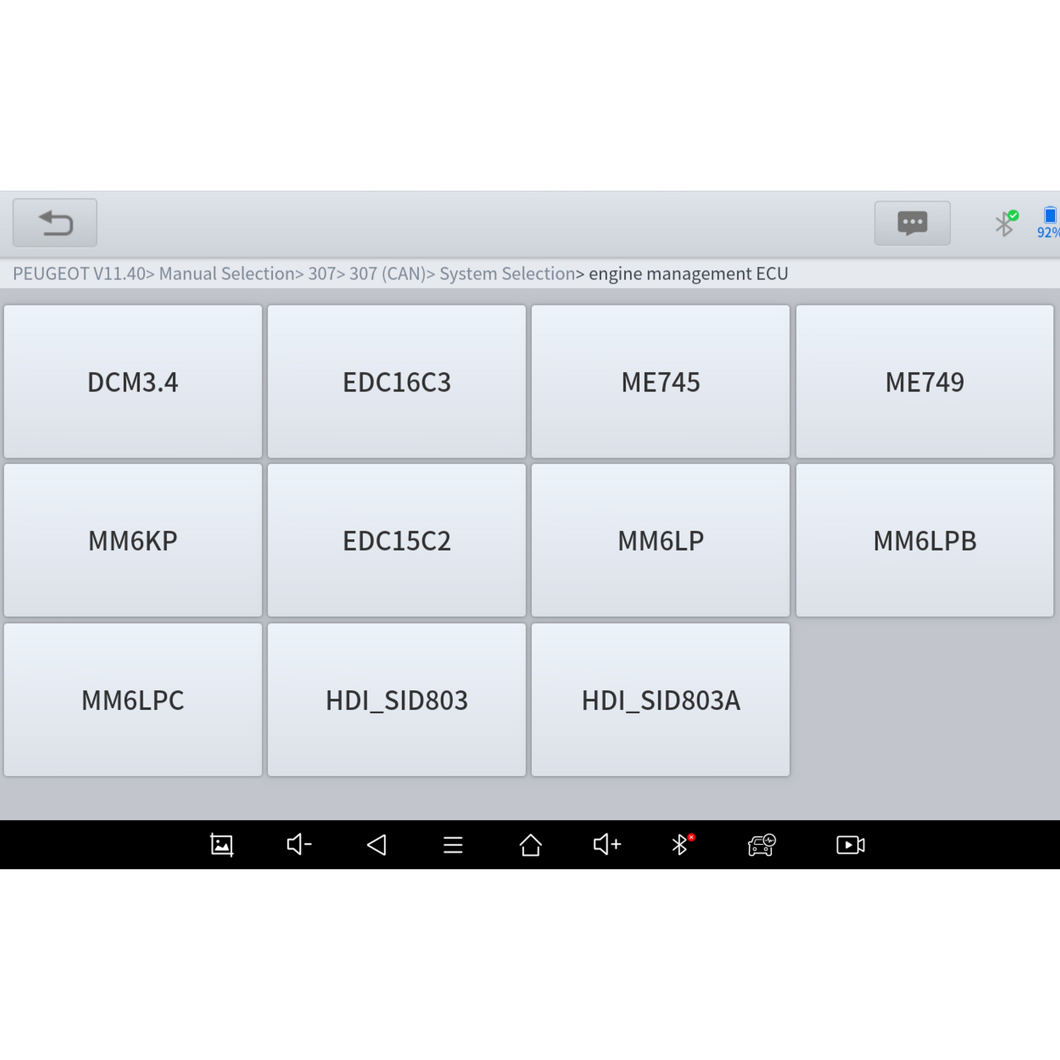The height and width of the screenshot is (1060, 1060).
Task: Choose the EDC16C3 engine ECU
Action: 396,382
